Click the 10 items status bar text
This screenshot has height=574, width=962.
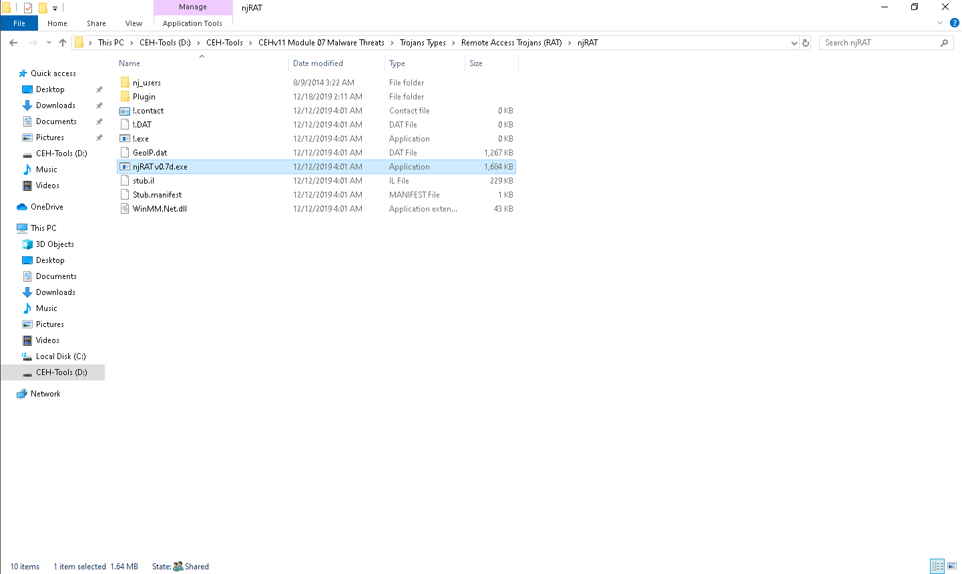(25, 567)
